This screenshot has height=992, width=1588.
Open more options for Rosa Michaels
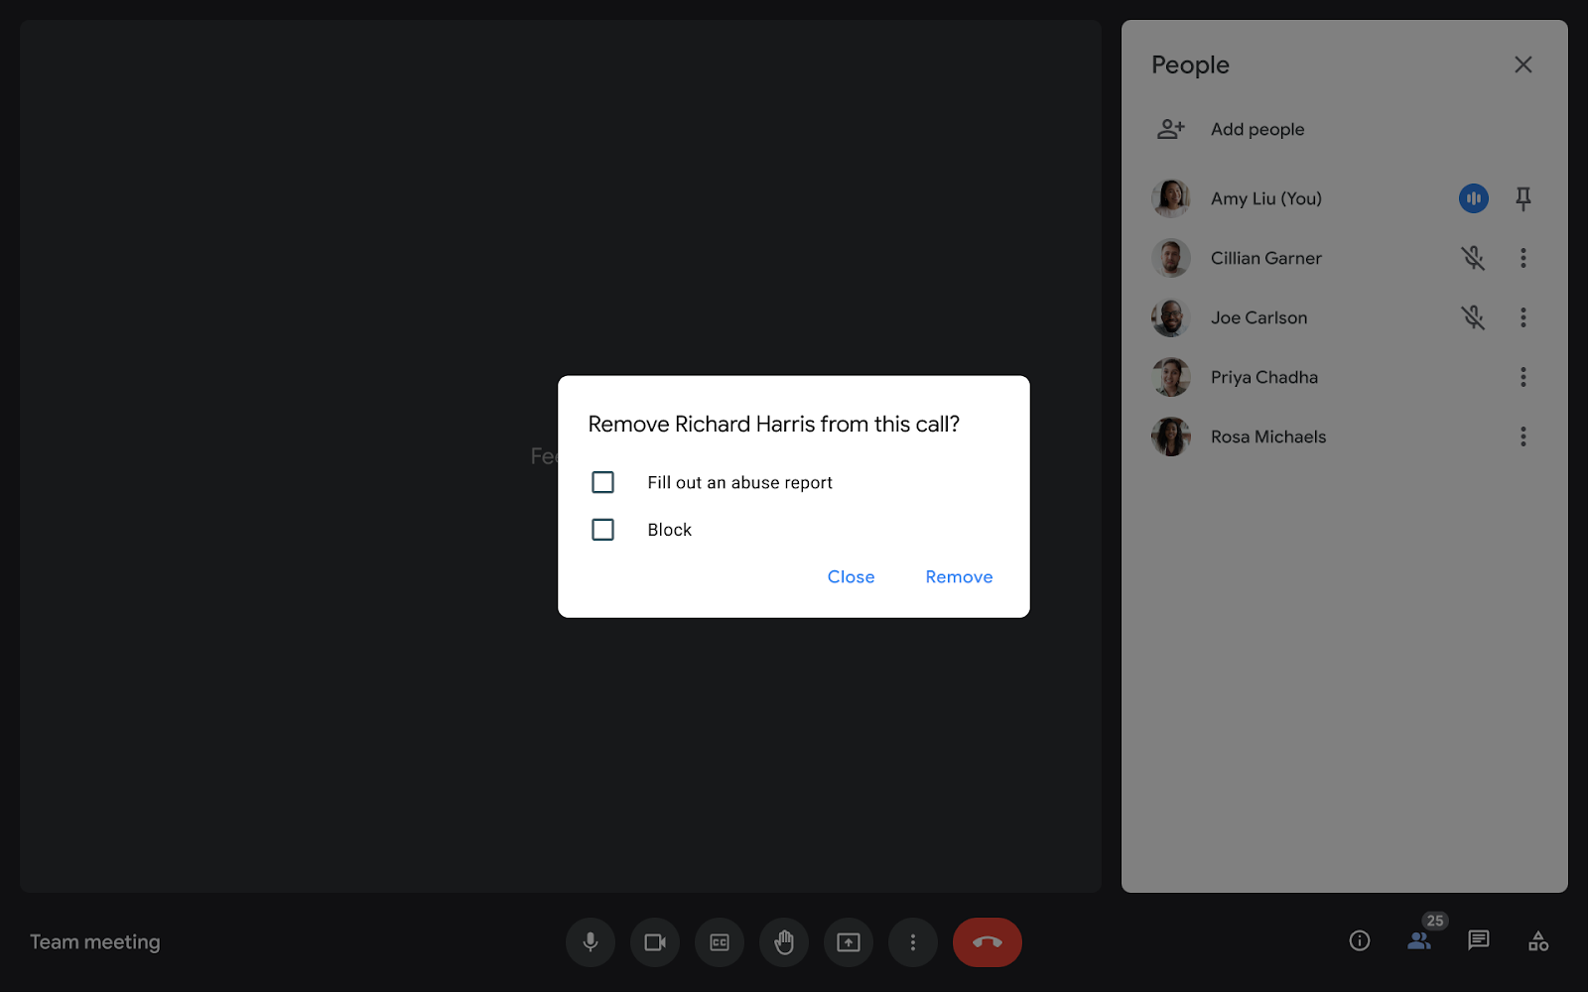(x=1523, y=436)
